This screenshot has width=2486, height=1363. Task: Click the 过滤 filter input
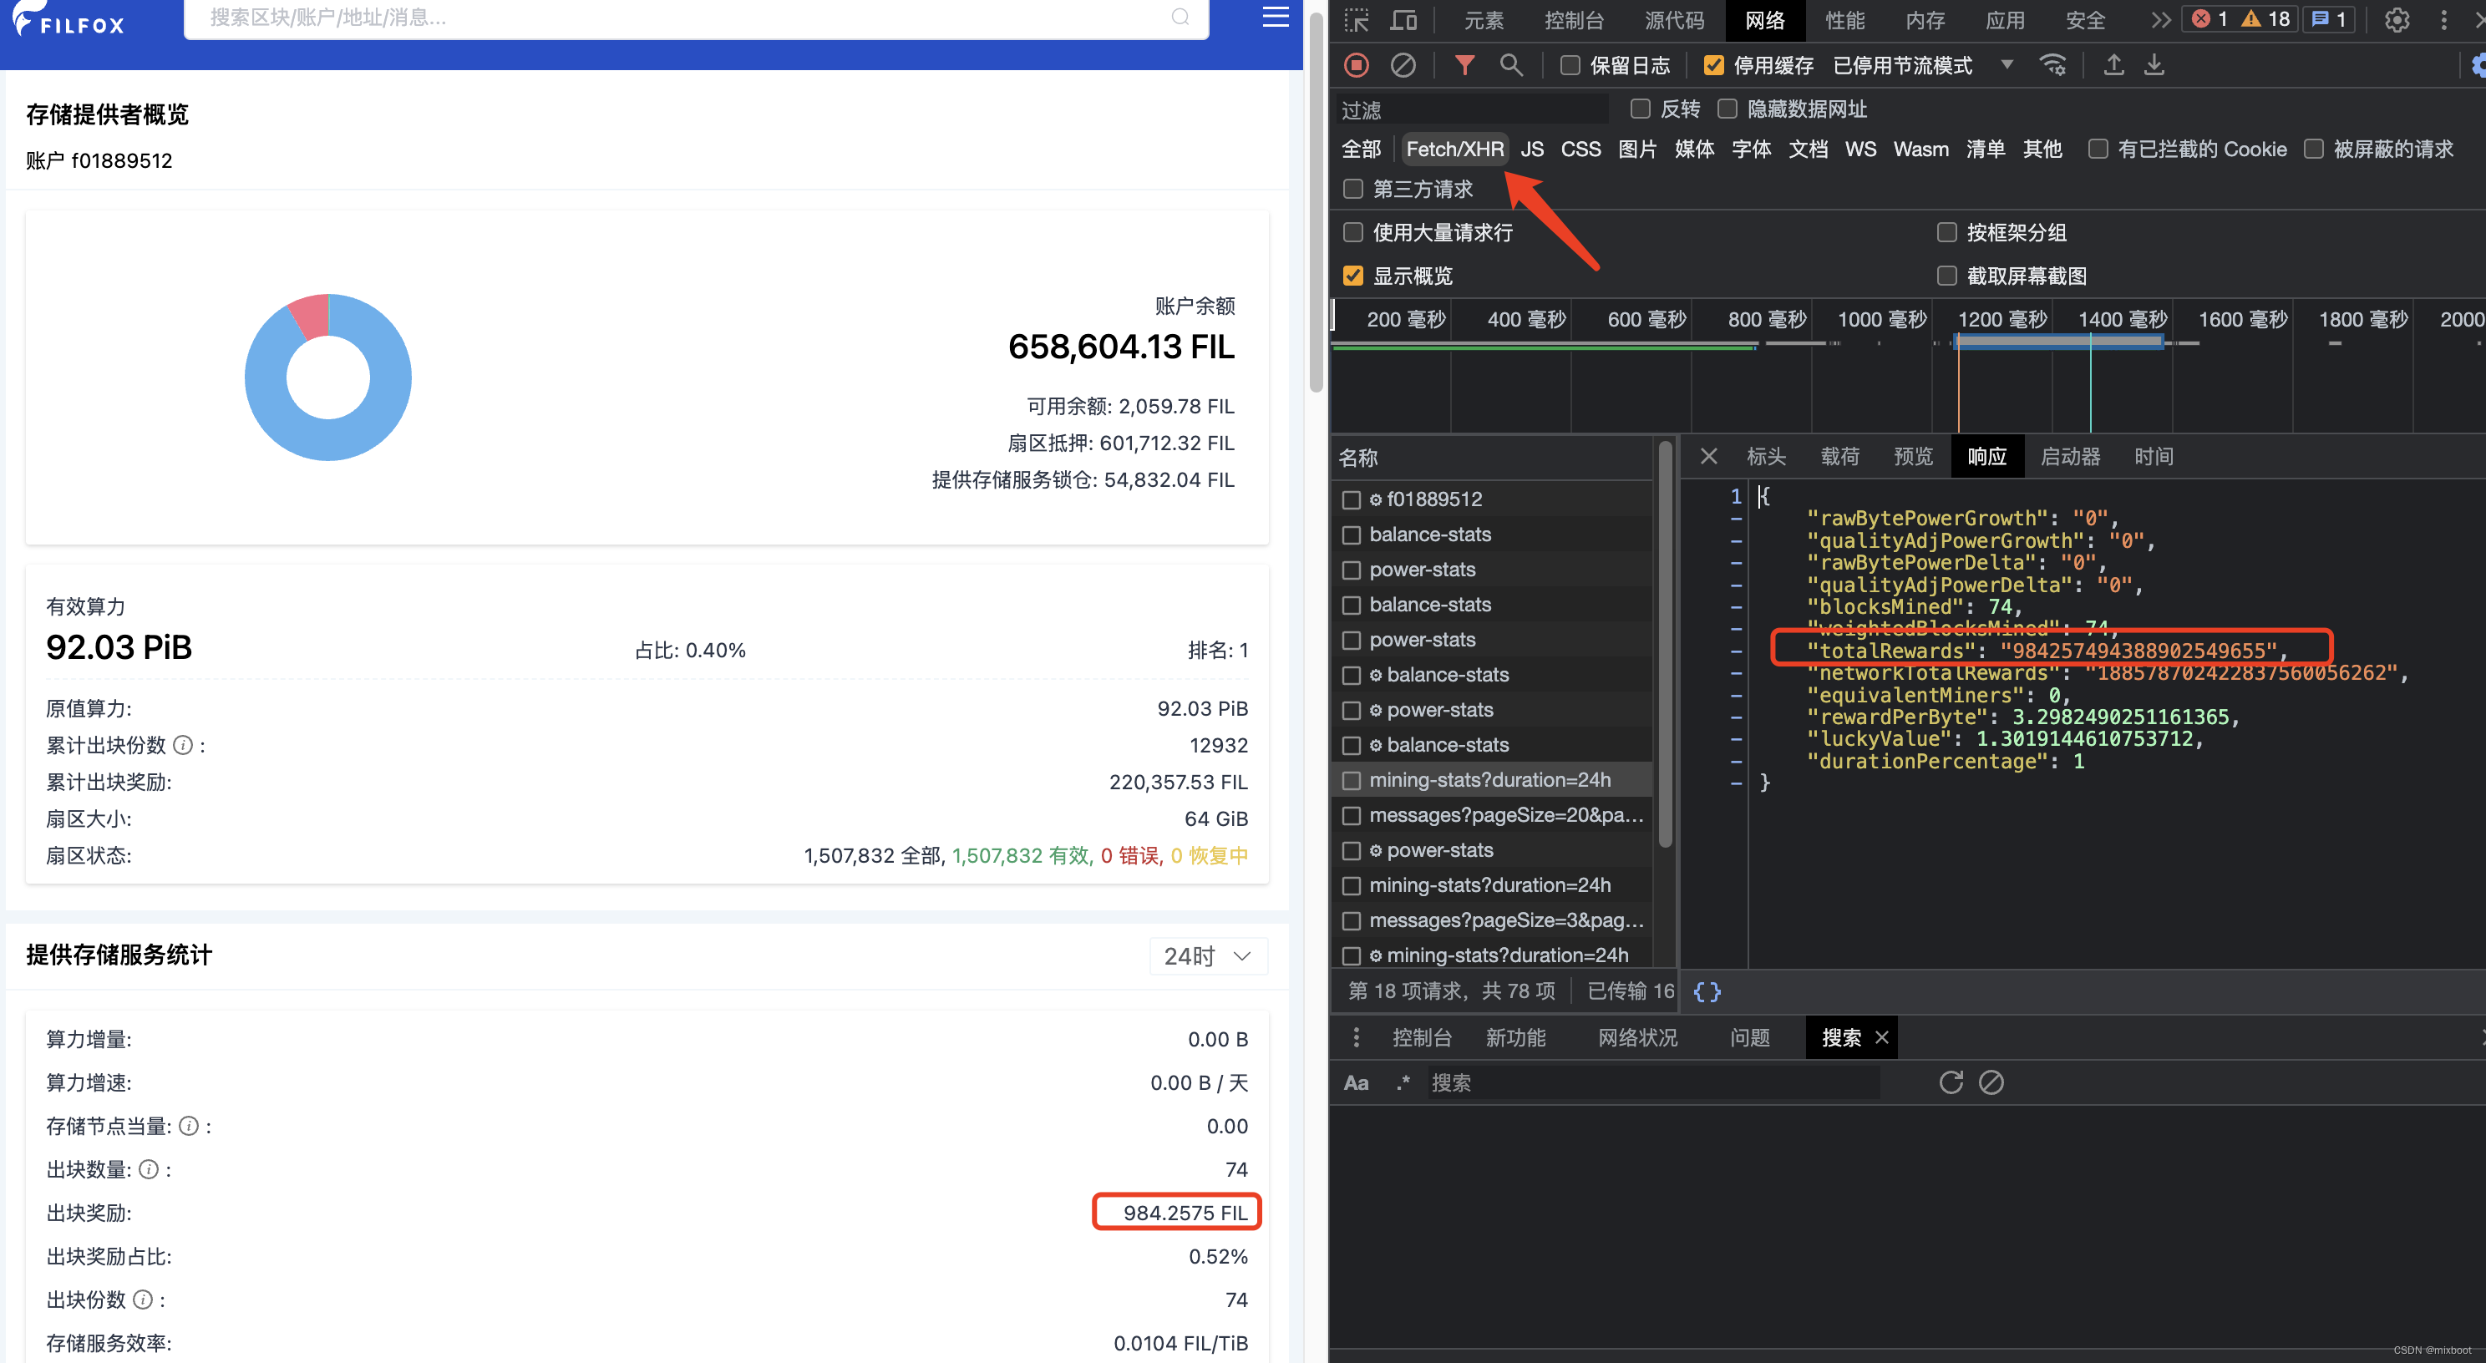click(1472, 109)
